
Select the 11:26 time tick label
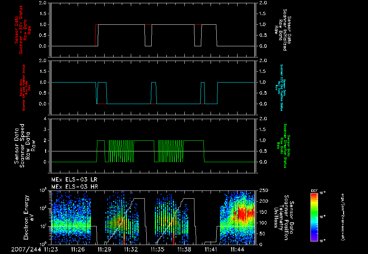(x=78, y=250)
